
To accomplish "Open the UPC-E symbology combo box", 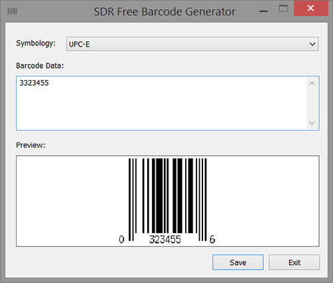I will pos(192,44).
